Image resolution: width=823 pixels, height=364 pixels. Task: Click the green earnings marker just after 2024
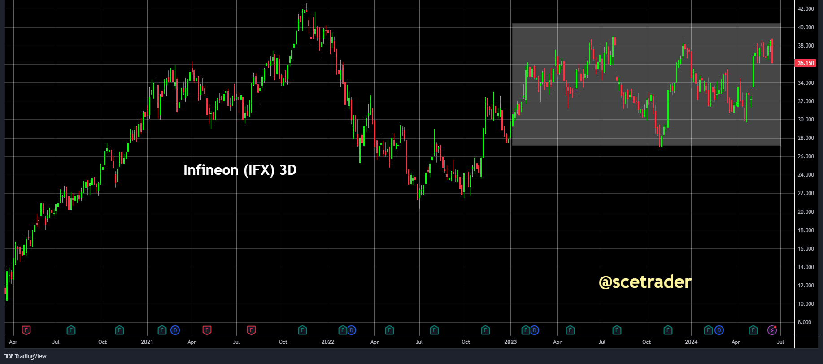[x=708, y=330]
